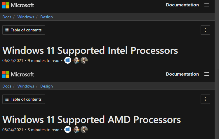Screen dimensions: 219x139
Task: Click Windows logo contributor avatar under Intel title
Action: pos(68,60)
